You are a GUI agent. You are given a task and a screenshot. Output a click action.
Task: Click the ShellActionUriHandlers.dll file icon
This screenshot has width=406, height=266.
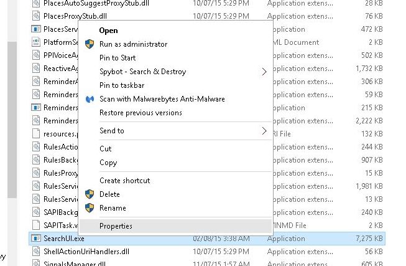point(36,251)
